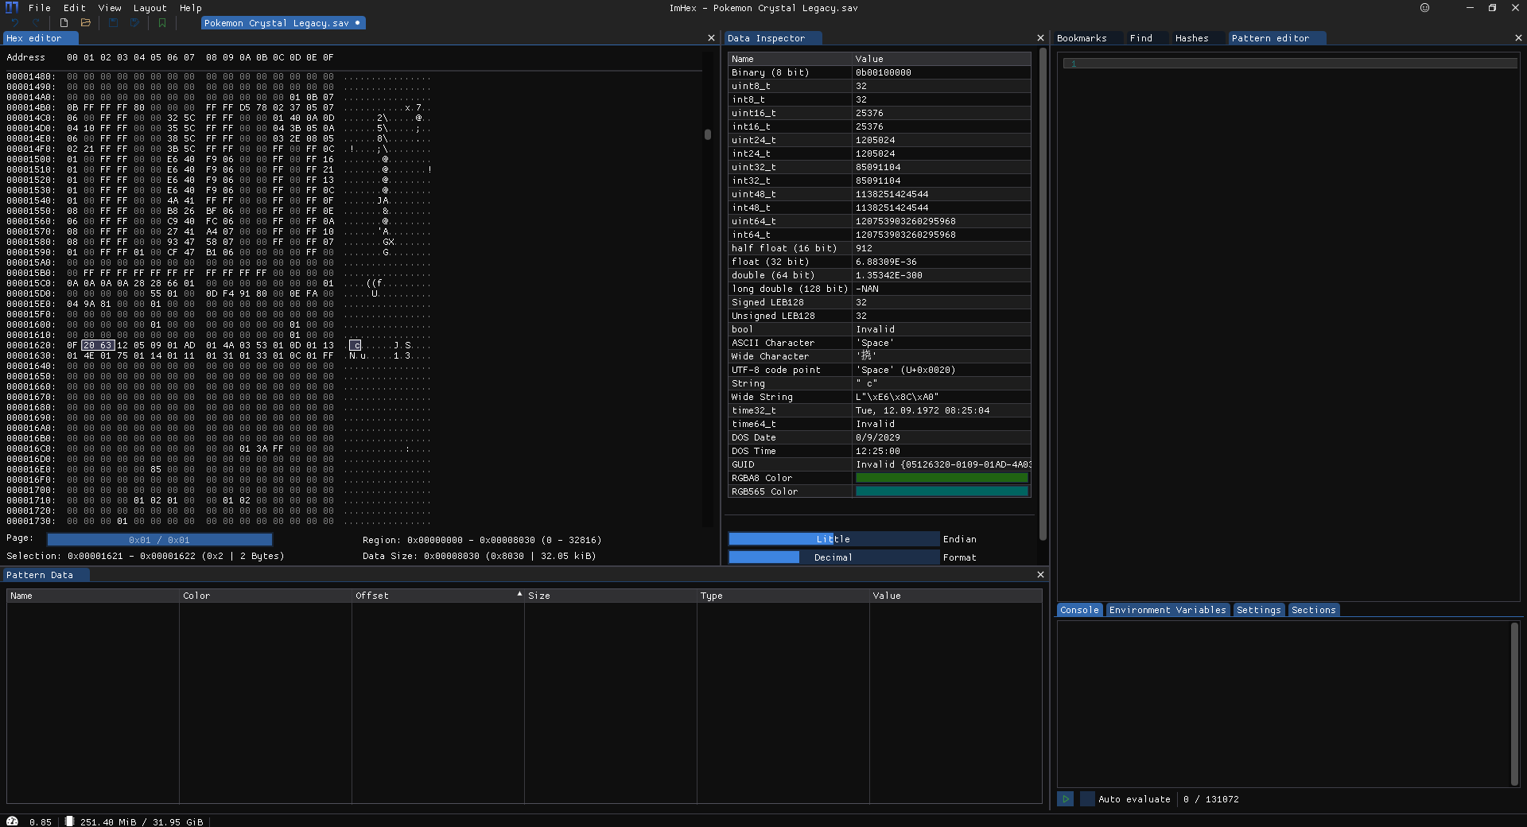Click the selected byte 20 at address 00001620
This screenshot has height=827, width=1527.
[89, 345]
